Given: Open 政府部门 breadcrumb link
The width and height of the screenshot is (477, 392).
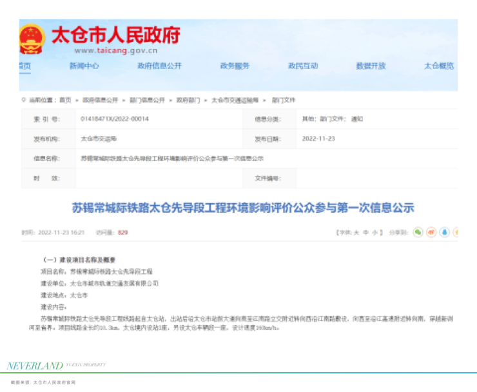Looking at the screenshot, I should pyautogui.click(x=188, y=100).
